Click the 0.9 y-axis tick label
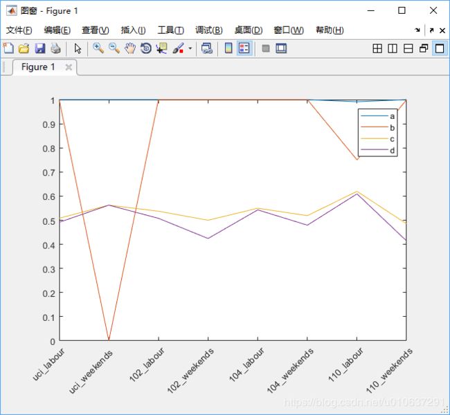The height and width of the screenshot is (415, 450). (48, 124)
